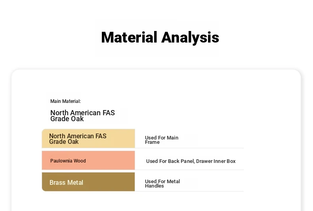The image size is (313, 211).
Task: Pick the brown brass color block
Action: point(88,182)
